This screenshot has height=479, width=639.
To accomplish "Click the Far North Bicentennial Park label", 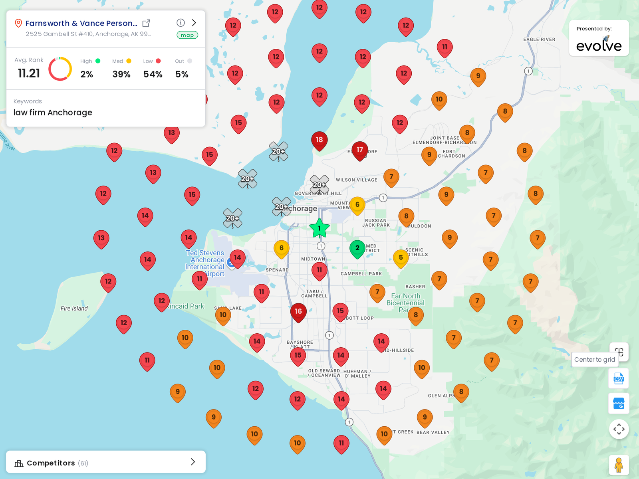I will pyautogui.click(x=405, y=303).
